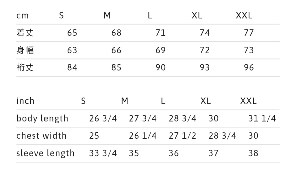
Task: Select the 着丈 value 65 for size S
Action: pos(72,33)
